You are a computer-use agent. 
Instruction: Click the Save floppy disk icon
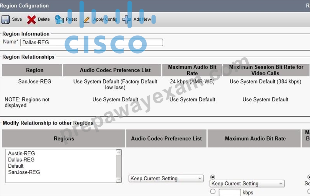point(5,19)
